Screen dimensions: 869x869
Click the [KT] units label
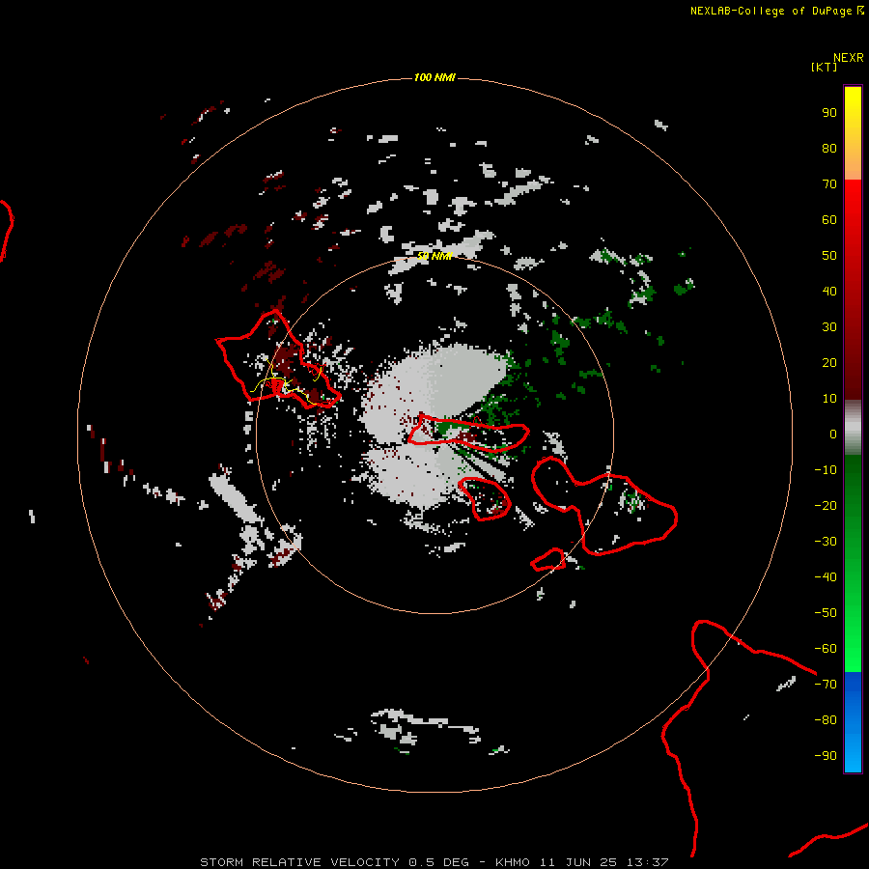tap(824, 67)
